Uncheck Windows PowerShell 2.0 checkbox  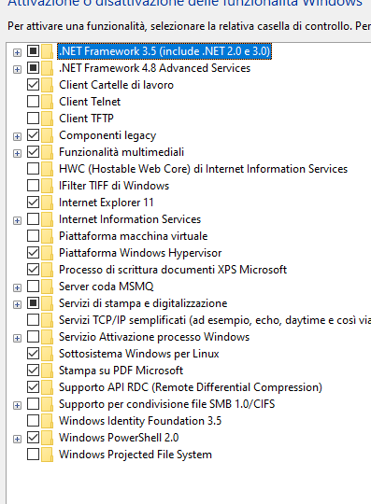[33, 438]
